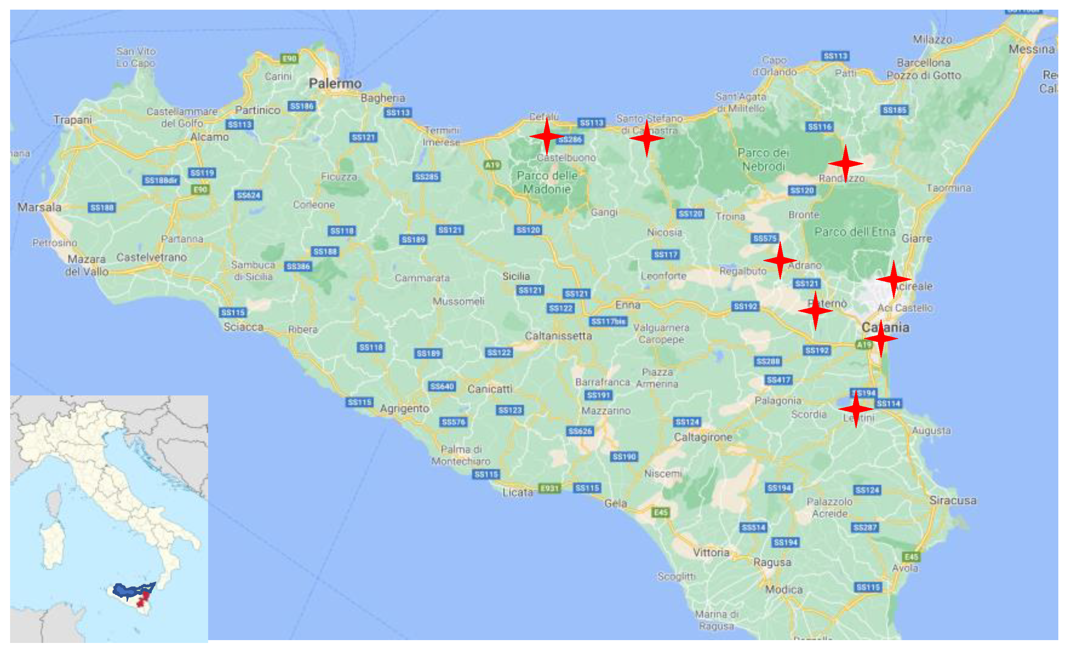Screen dimensions: 1068x651
Task: Click the Parco delle Madonie park label
Action: [x=547, y=182]
